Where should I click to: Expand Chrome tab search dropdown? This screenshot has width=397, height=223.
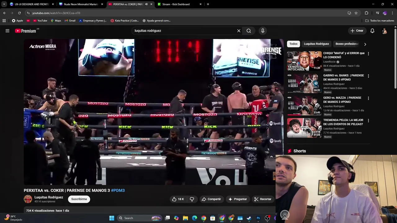point(4,4)
